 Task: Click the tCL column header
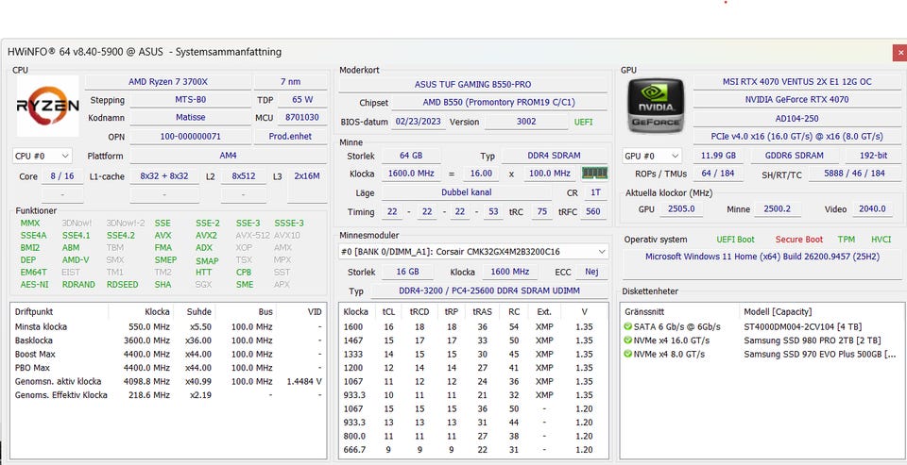click(388, 312)
